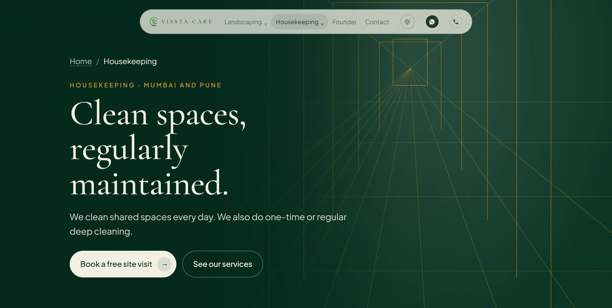Open the Founder nav link
The image size is (612, 308).
coord(344,22)
